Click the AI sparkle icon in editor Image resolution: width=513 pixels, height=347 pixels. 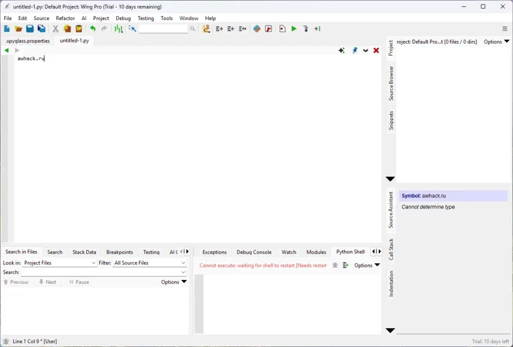342,50
